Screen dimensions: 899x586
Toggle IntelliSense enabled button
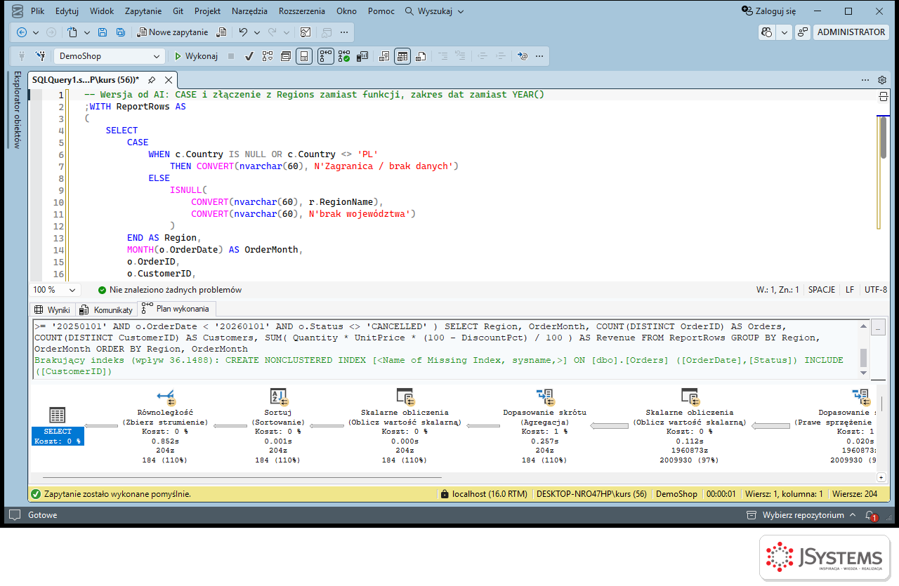pos(304,56)
